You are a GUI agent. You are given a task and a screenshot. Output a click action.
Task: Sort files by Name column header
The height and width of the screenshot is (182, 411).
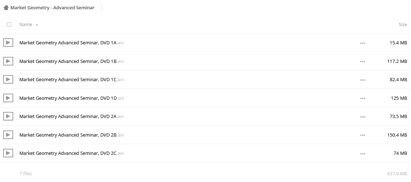pos(26,25)
